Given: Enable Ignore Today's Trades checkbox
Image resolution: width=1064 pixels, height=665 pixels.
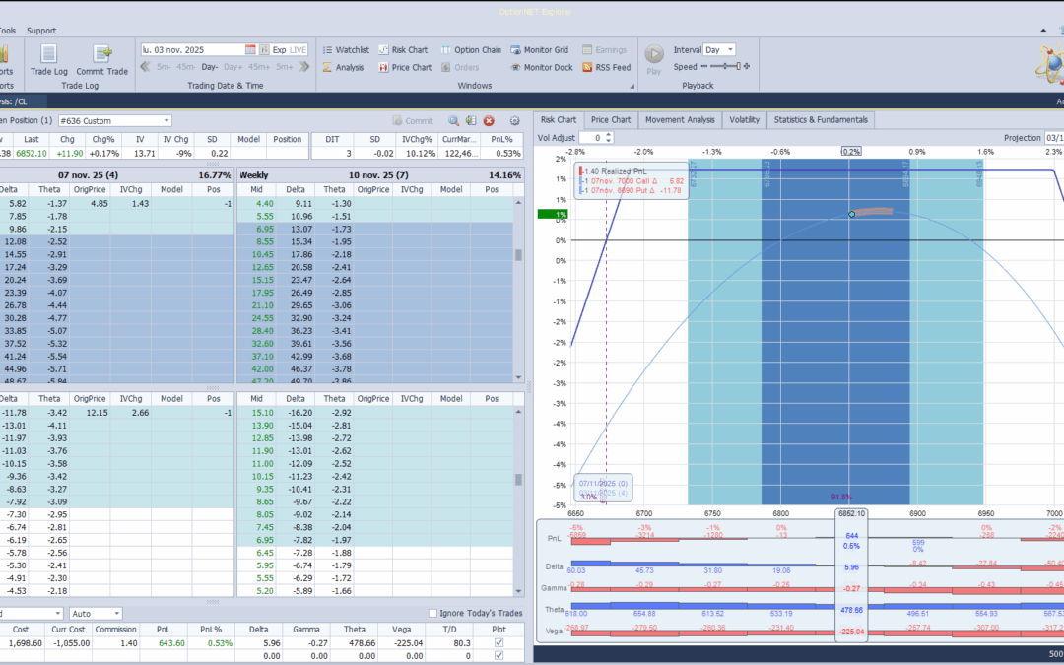Looking at the screenshot, I should point(433,613).
